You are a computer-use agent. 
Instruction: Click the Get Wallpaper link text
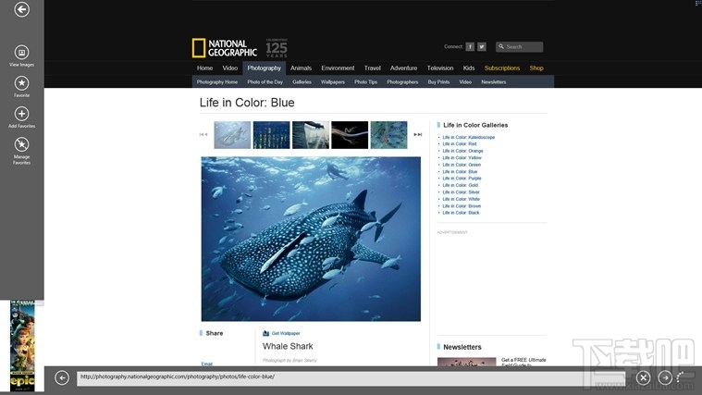click(x=286, y=333)
